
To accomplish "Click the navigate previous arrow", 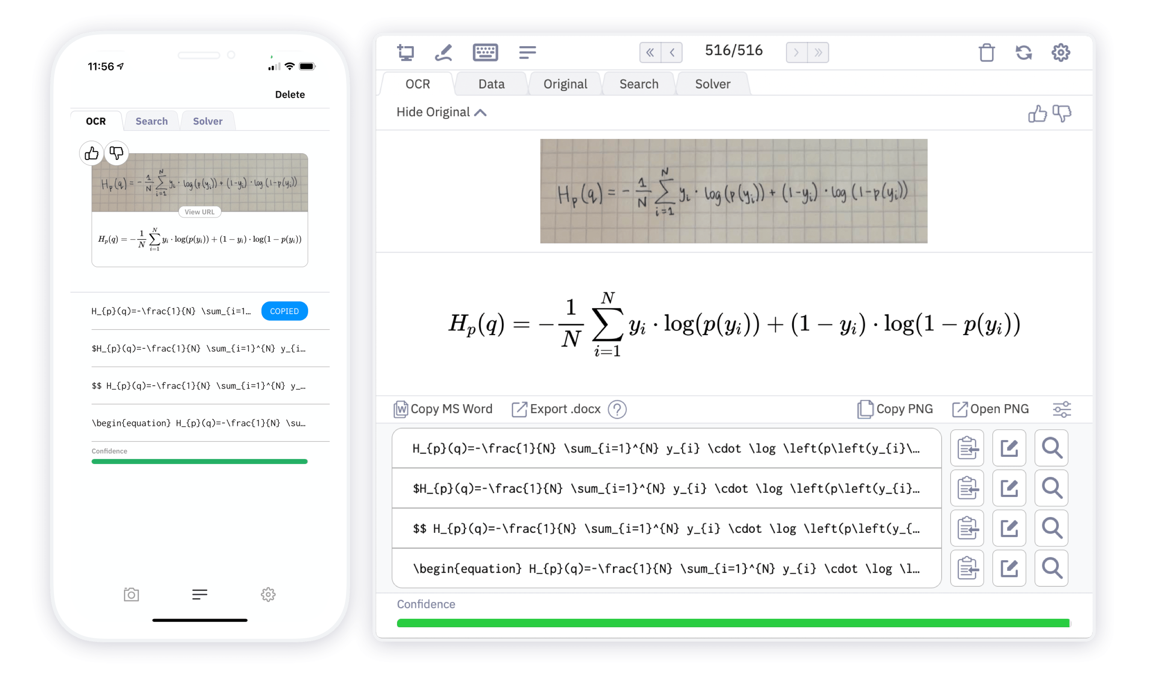I will pos(672,51).
